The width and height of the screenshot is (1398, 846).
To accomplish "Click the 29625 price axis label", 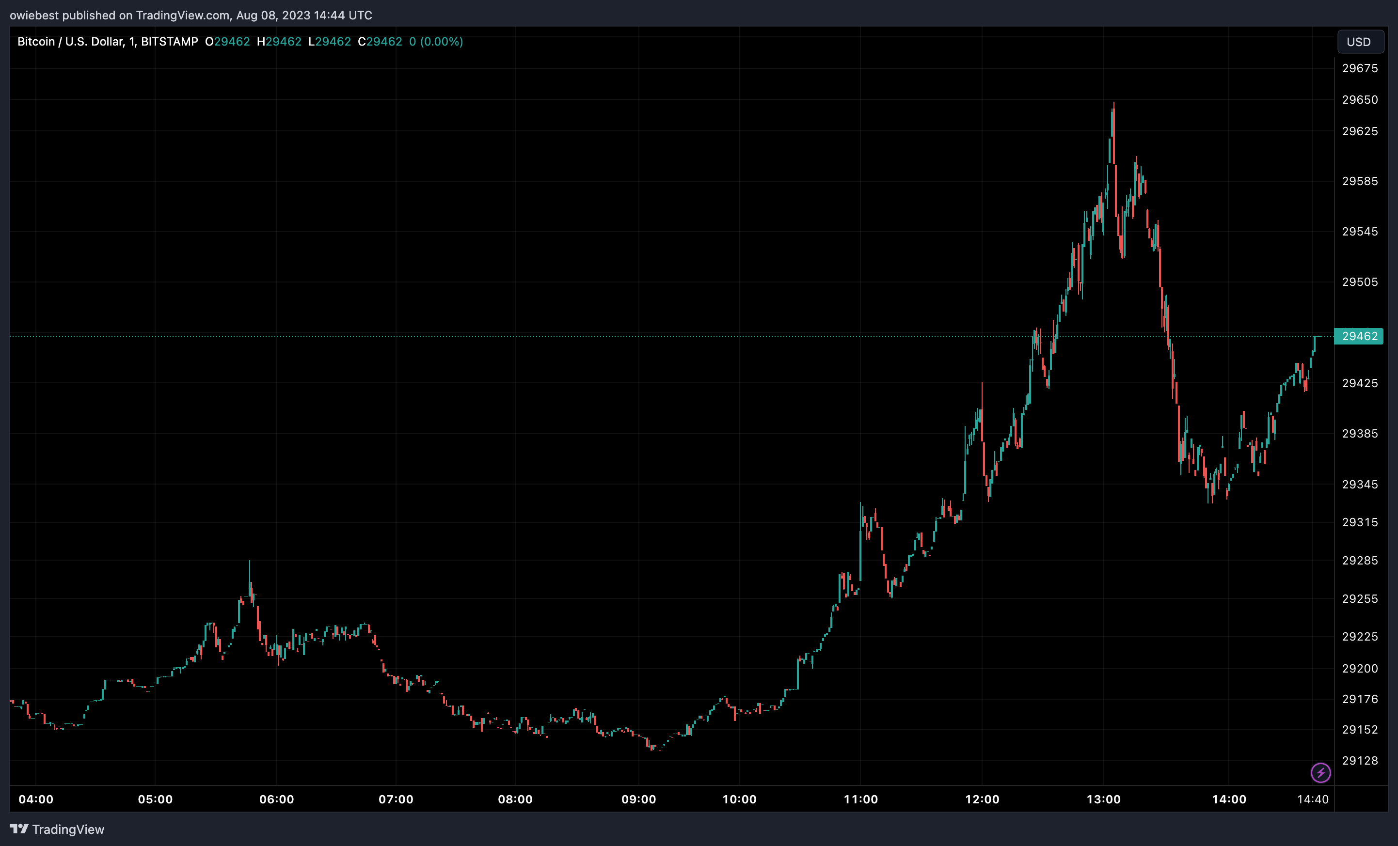I will pyautogui.click(x=1359, y=131).
